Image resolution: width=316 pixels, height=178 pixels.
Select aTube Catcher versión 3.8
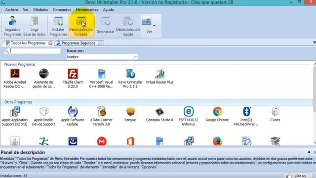[101, 116]
